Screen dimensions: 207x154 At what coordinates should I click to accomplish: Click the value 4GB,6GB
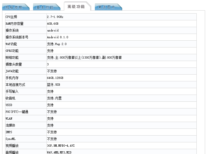[53, 24]
